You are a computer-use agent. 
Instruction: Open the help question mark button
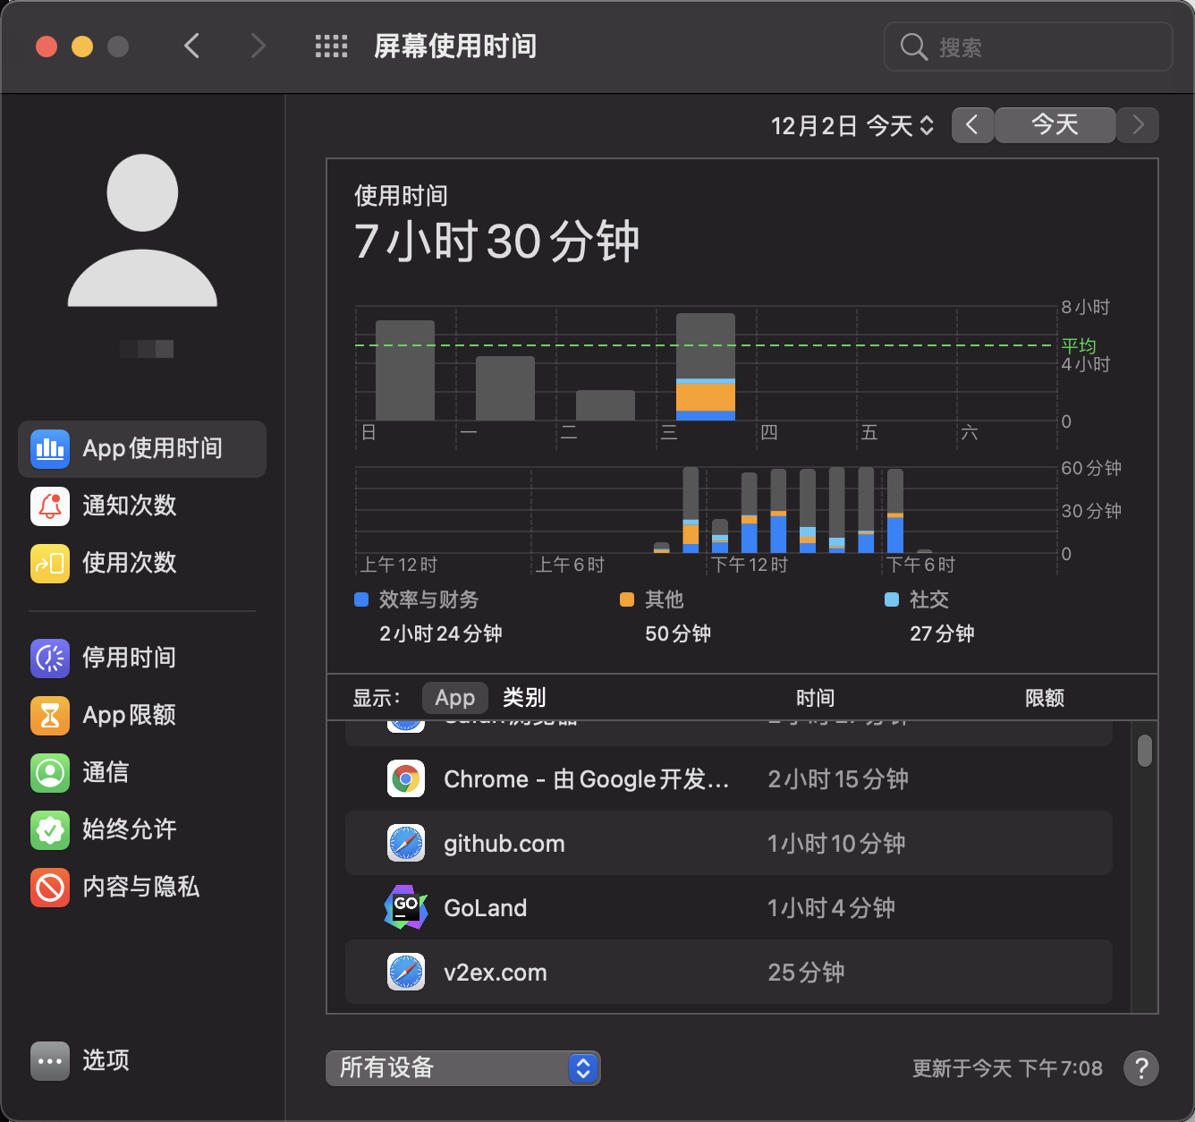(1140, 1067)
